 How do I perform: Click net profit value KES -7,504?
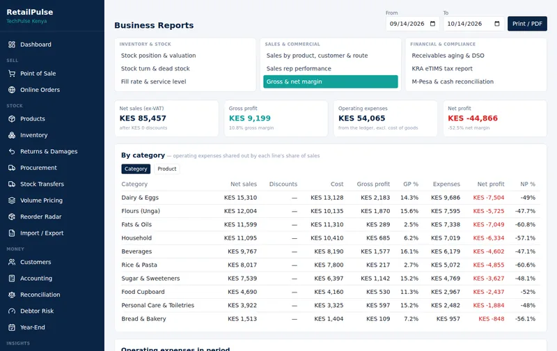[x=489, y=198]
